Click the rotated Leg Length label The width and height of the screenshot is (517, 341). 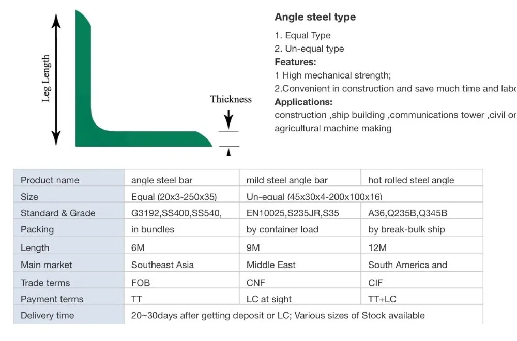pyautogui.click(x=46, y=79)
